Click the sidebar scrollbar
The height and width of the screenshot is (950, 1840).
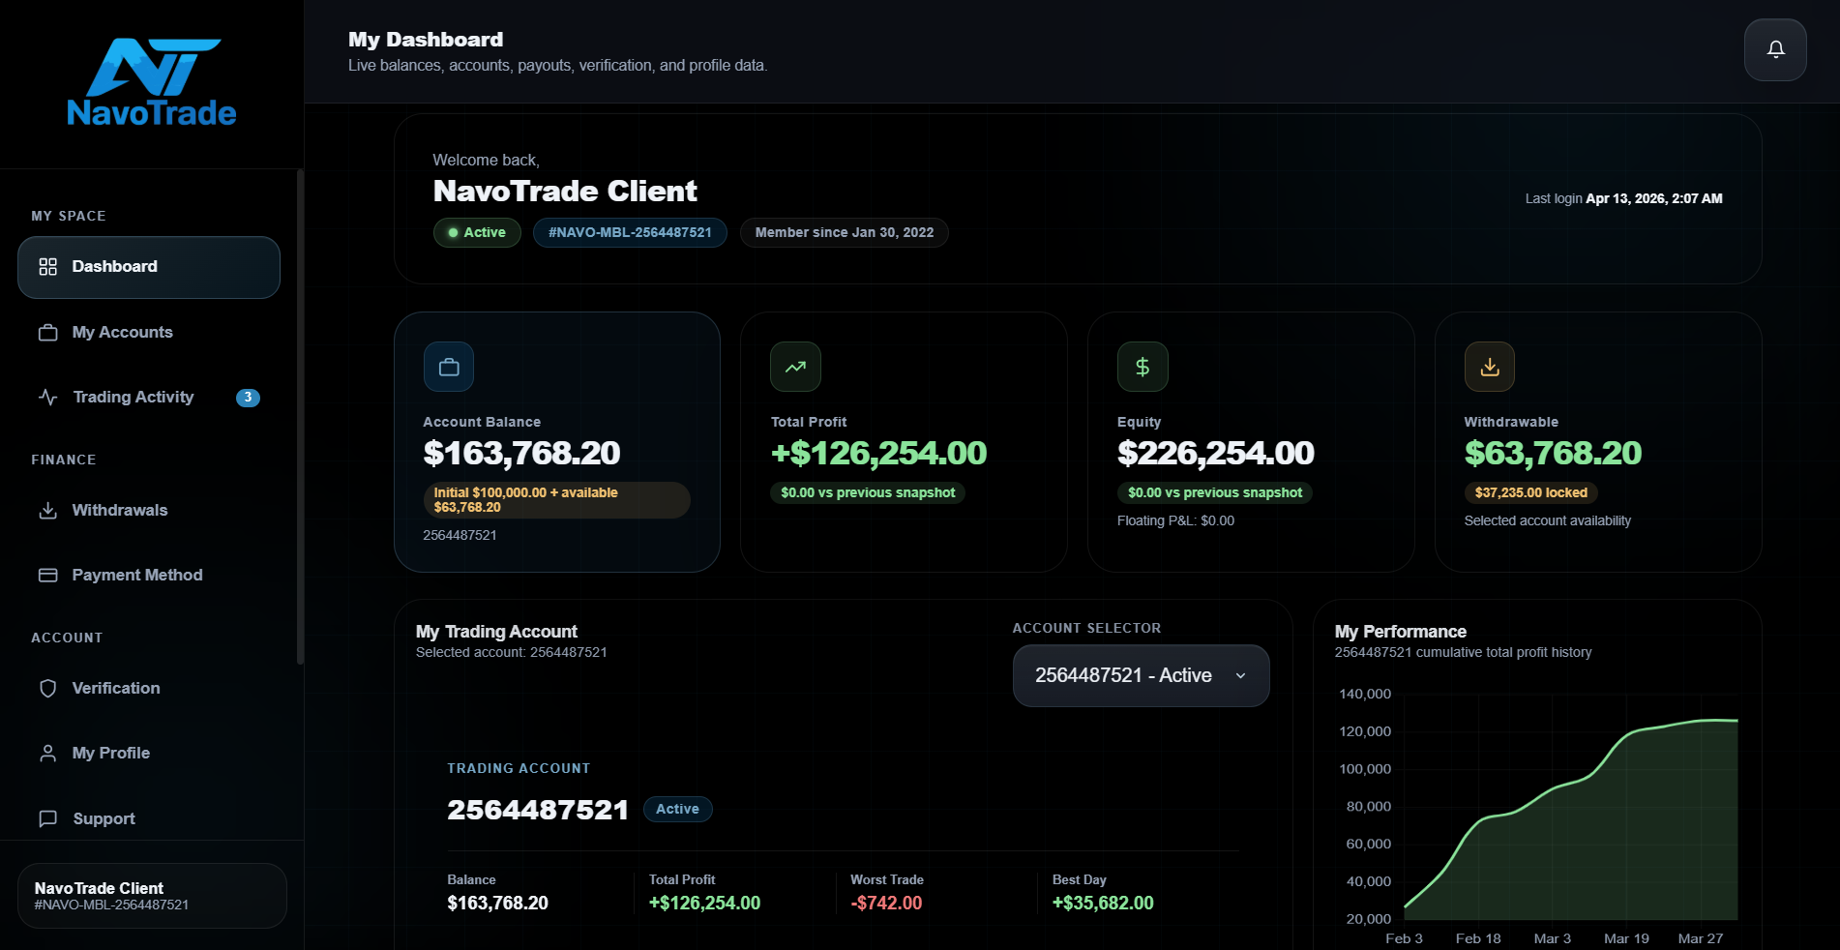click(300, 416)
